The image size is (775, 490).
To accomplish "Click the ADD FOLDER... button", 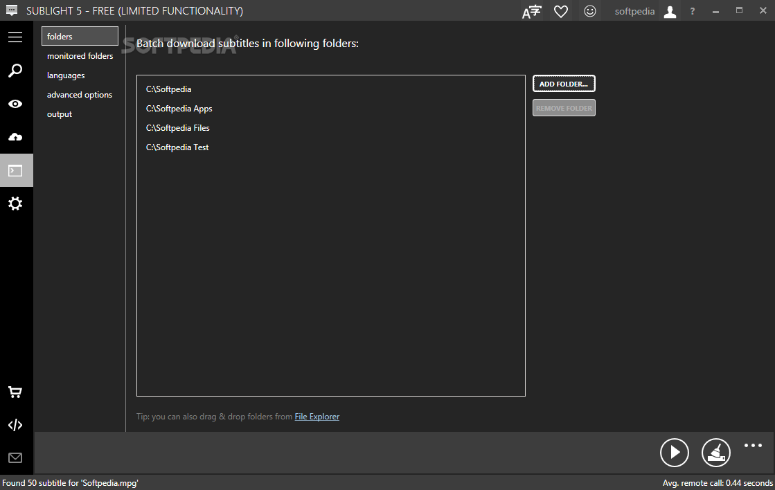I will coord(564,84).
